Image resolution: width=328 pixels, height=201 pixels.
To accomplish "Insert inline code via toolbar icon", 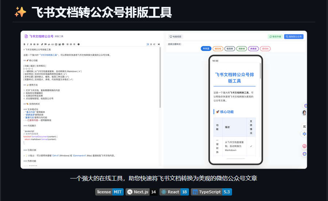I will [x=49, y=44].
